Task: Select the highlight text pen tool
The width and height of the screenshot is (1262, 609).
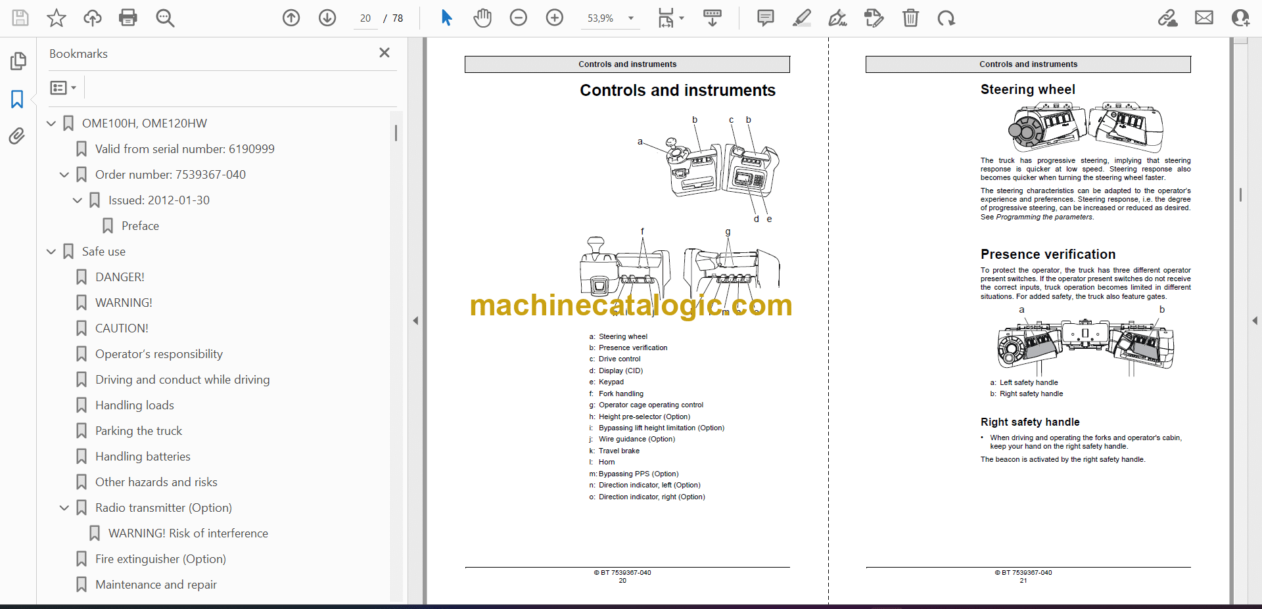Action: coord(802,18)
